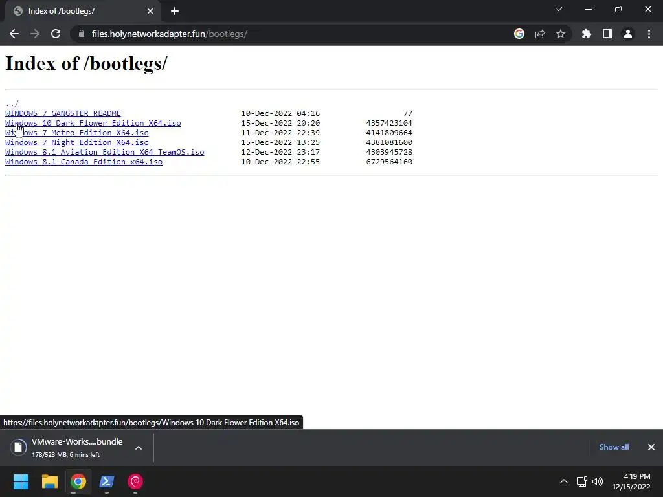Open the Chrome profile menu

pos(628,34)
